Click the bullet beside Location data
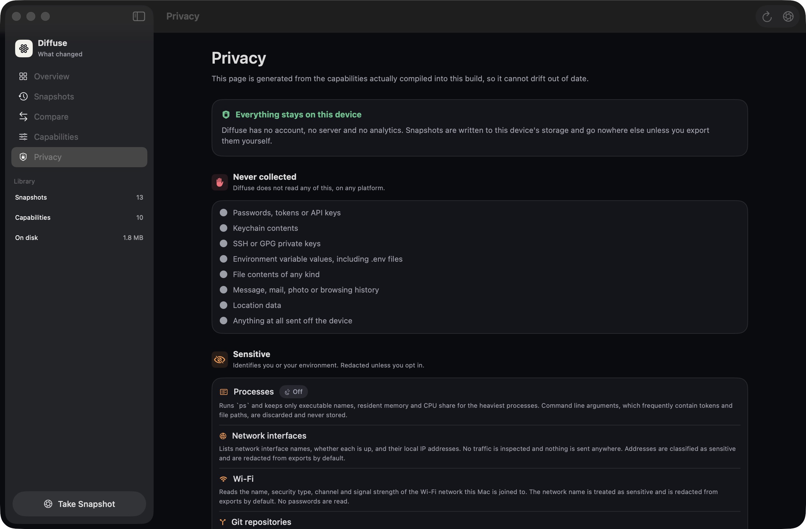The image size is (806, 529). [x=224, y=305]
